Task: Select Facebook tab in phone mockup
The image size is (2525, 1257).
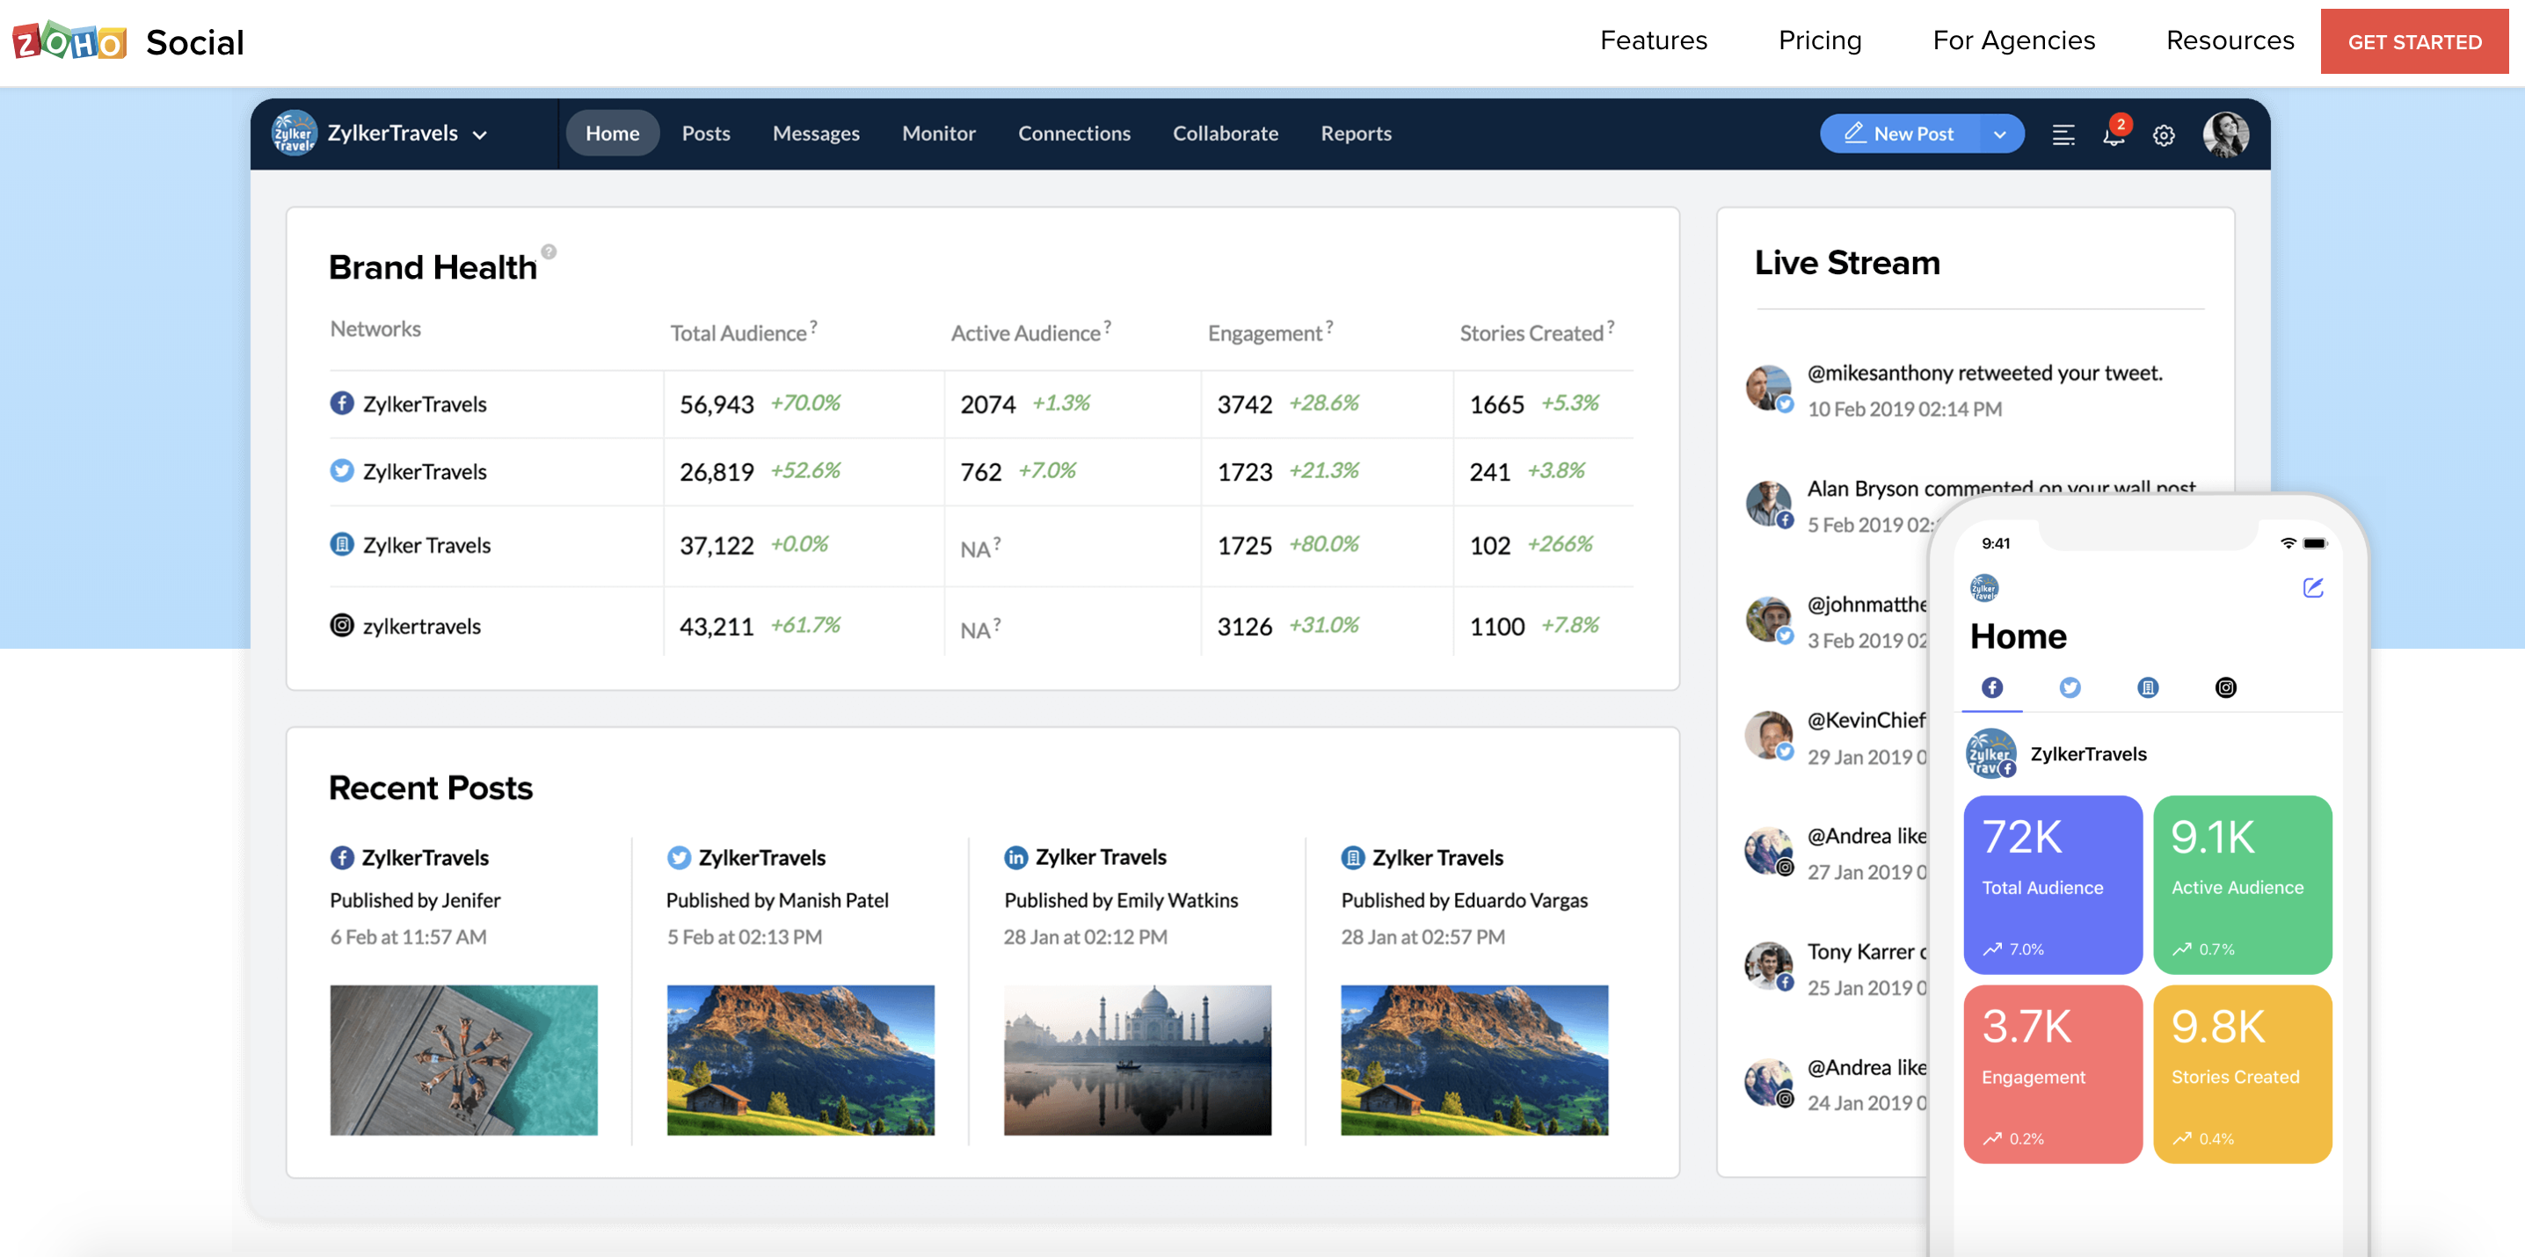Action: pos(1991,687)
